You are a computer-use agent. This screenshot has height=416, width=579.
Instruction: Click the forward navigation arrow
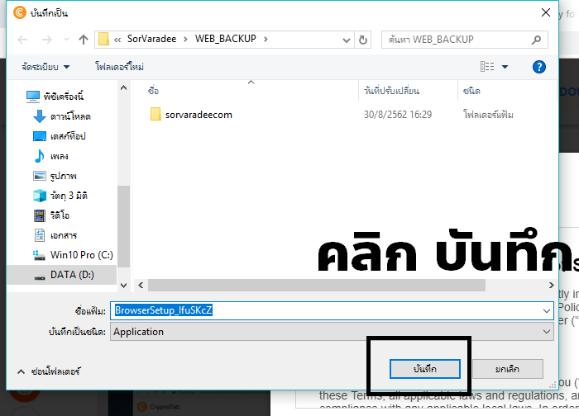(x=47, y=40)
